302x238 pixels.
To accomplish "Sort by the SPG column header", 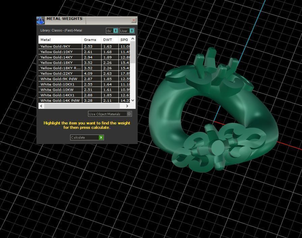I will 124,40.
